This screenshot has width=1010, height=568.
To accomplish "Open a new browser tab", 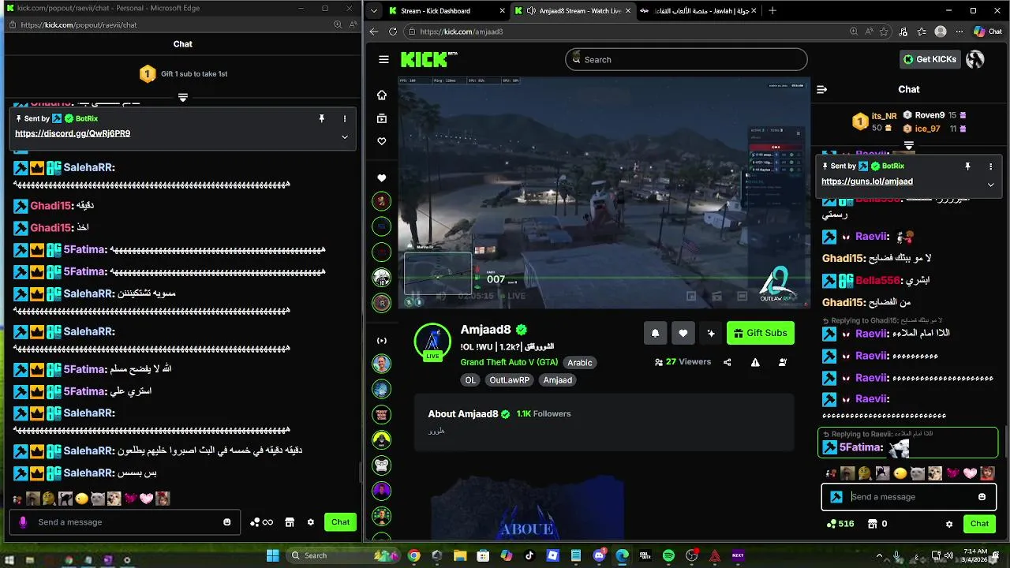I will [x=772, y=11].
